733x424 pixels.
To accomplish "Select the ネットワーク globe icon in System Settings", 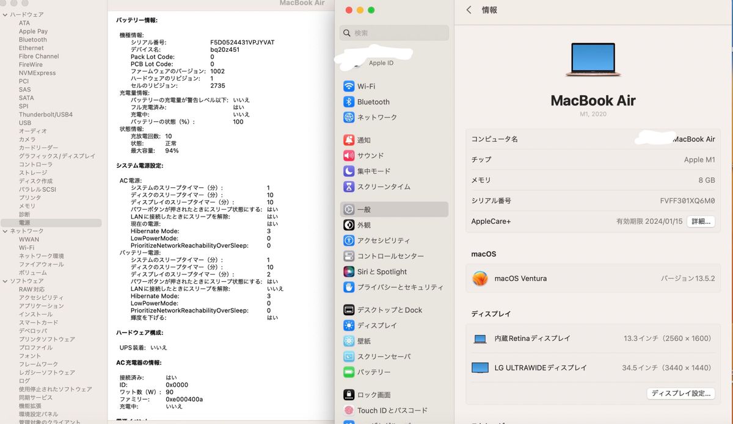I will pyautogui.click(x=349, y=117).
